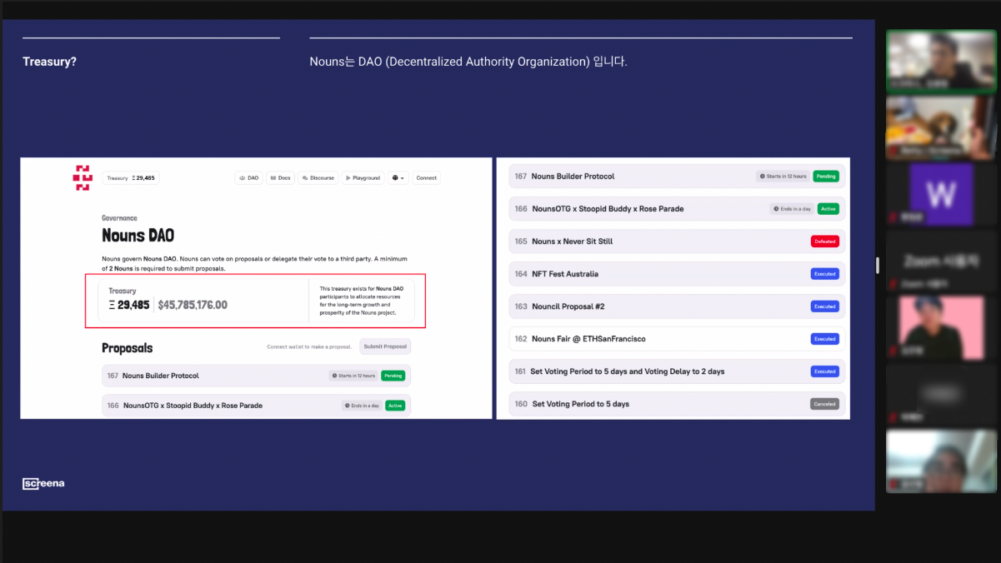1001x563 pixels.
Task: Open proposal 167 in left proposals list
Action: tap(256, 376)
